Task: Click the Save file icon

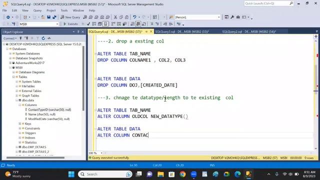Action: click(x=49, y=17)
